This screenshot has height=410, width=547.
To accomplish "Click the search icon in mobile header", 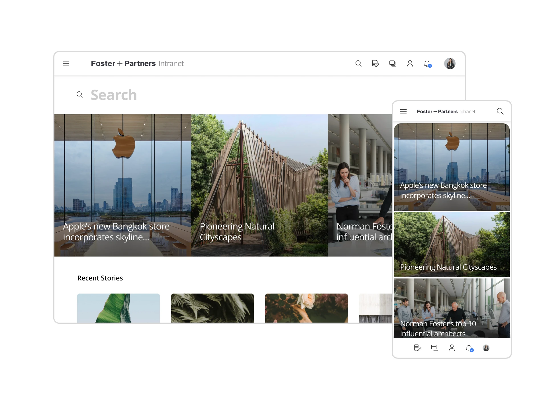I will 500,111.
